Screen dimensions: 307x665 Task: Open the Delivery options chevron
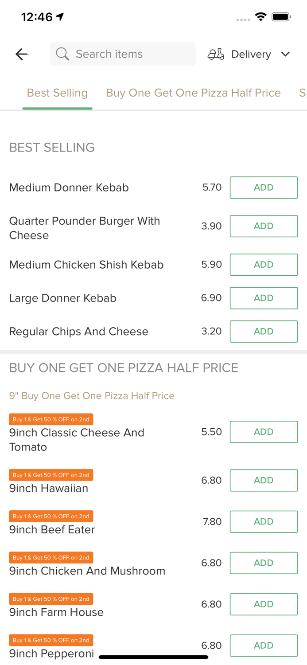[286, 54]
